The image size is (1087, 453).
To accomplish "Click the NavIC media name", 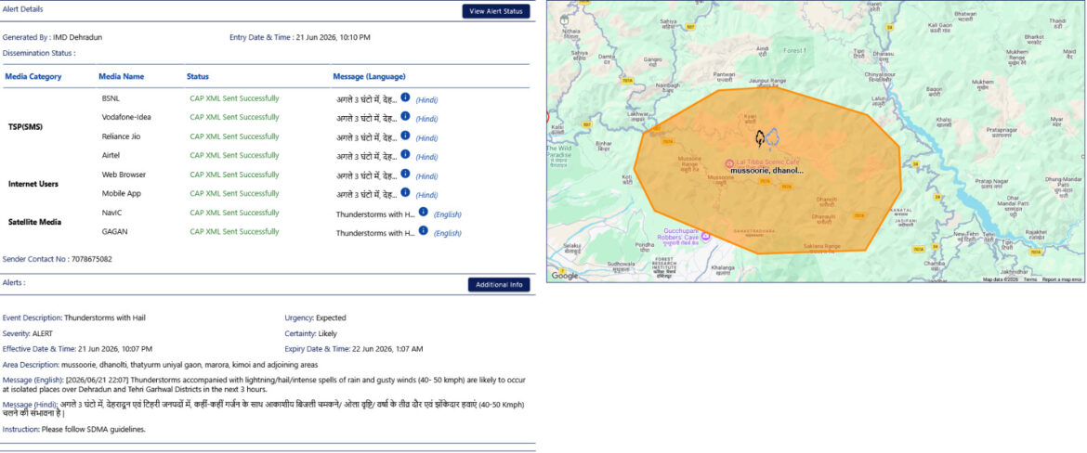I will (111, 213).
